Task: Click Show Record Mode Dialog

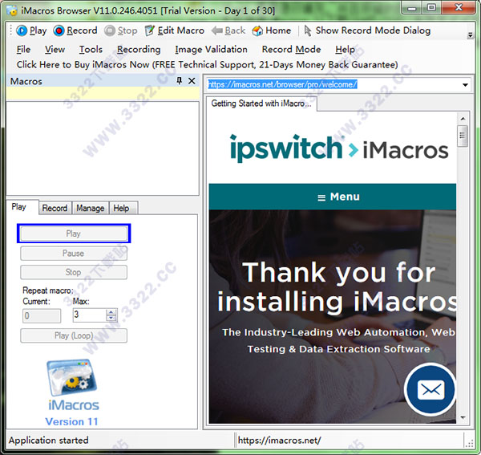Action: pyautogui.click(x=367, y=30)
